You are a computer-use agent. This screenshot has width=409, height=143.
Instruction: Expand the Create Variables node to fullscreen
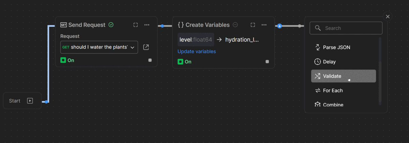(253, 25)
